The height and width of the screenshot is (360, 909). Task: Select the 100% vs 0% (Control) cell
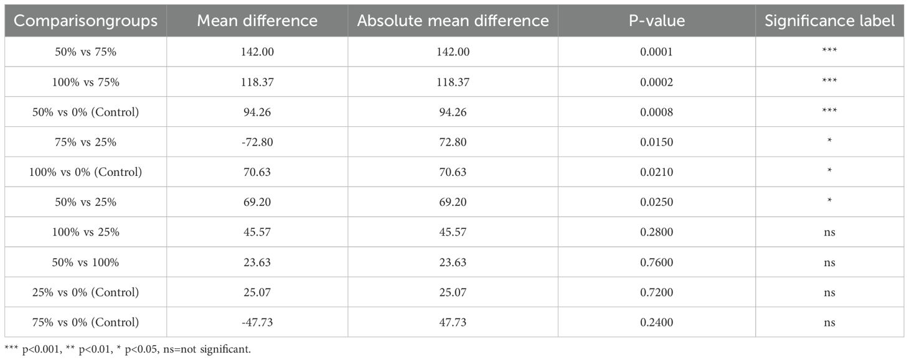[x=86, y=172]
